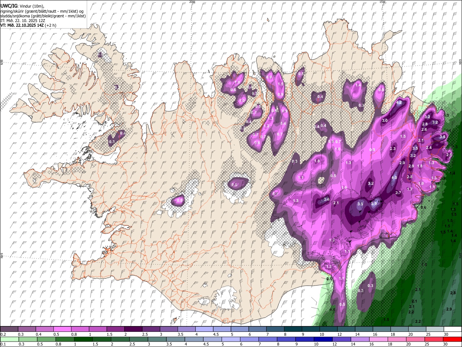462x347 pixels.
Task: Click the 4.2 precipitation value on map
Action: click(x=399, y=103)
